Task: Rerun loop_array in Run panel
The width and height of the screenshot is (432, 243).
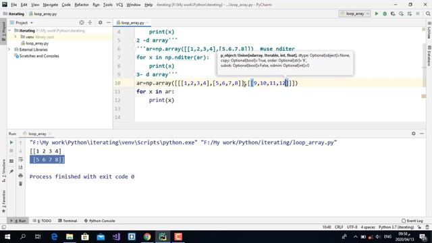Action: [11, 142]
